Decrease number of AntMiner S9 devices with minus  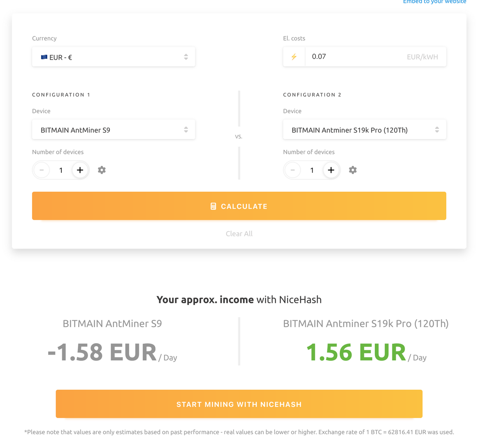tap(42, 170)
